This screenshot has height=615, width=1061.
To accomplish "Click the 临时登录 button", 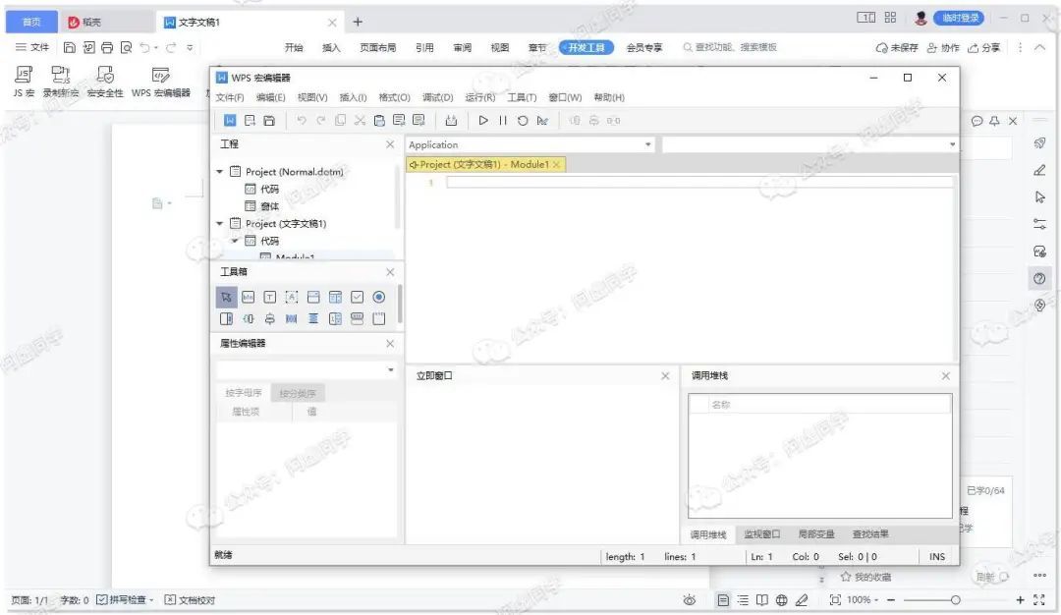I will [959, 19].
